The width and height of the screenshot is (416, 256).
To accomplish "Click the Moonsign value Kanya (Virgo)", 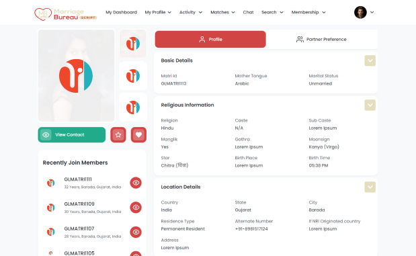I will pos(324,147).
